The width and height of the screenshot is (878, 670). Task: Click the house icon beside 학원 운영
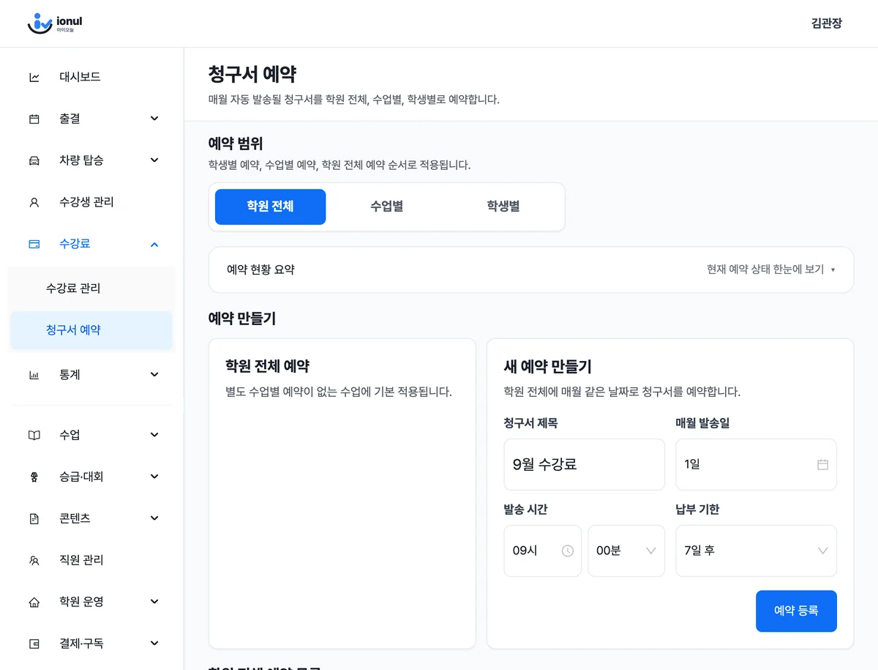[x=34, y=602]
